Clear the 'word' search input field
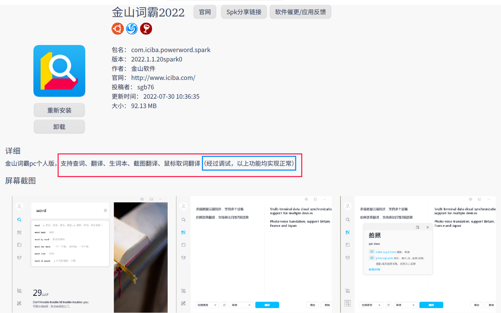 coord(105,210)
